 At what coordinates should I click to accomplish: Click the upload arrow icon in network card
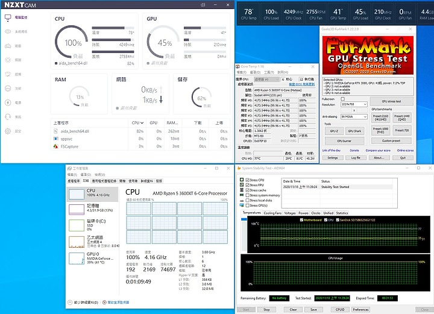(161, 89)
